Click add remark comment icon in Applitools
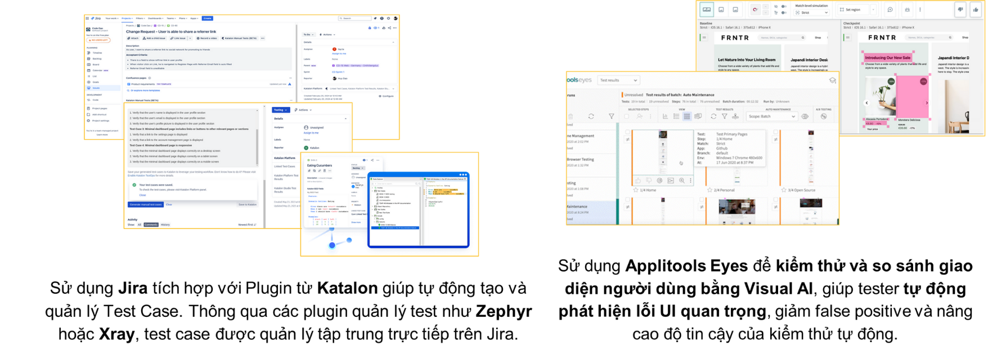Viewport: 988px width, 354px height. 890,10
